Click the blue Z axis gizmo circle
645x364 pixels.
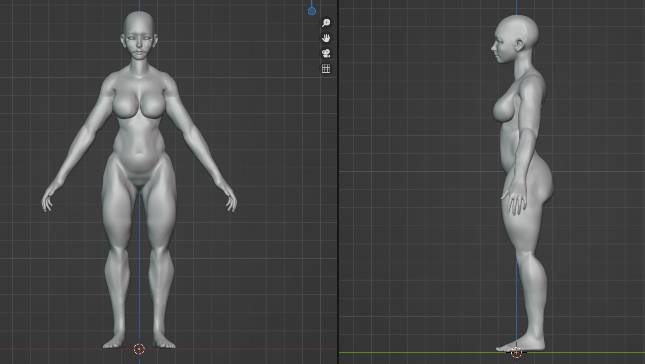(x=312, y=11)
